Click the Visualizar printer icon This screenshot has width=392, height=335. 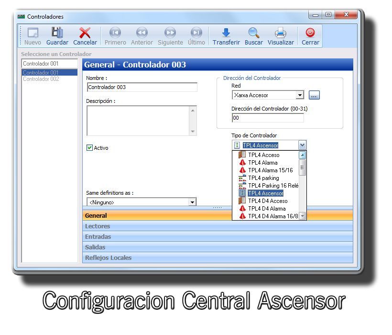[x=281, y=33]
